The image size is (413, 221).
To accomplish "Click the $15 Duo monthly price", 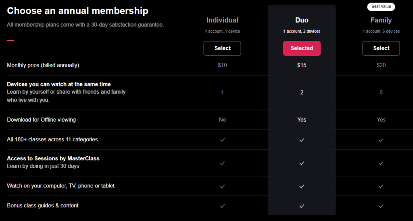I will 302,65.
